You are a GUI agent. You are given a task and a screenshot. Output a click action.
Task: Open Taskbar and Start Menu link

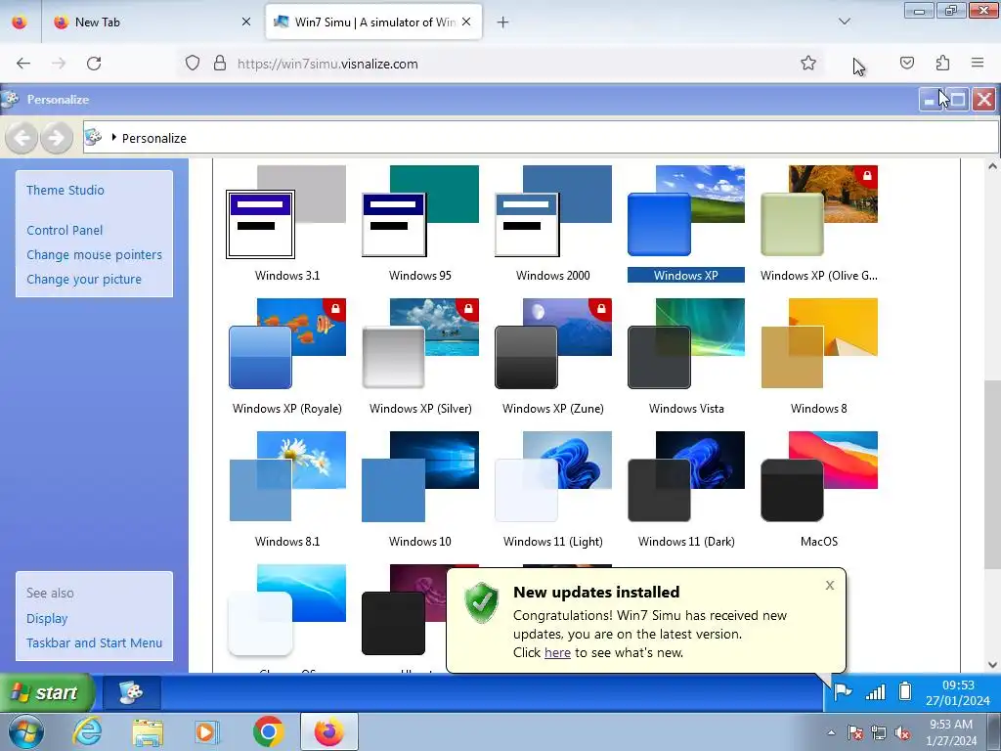click(x=95, y=643)
